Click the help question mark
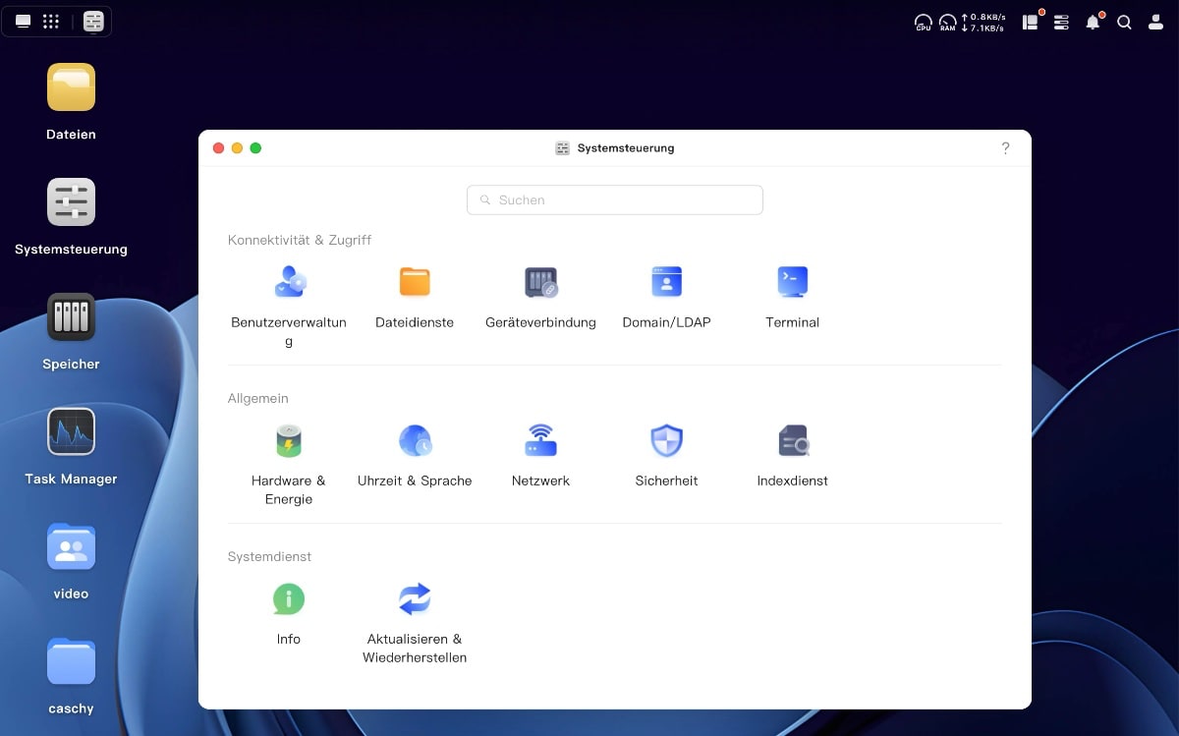1179x736 pixels. point(1005,147)
